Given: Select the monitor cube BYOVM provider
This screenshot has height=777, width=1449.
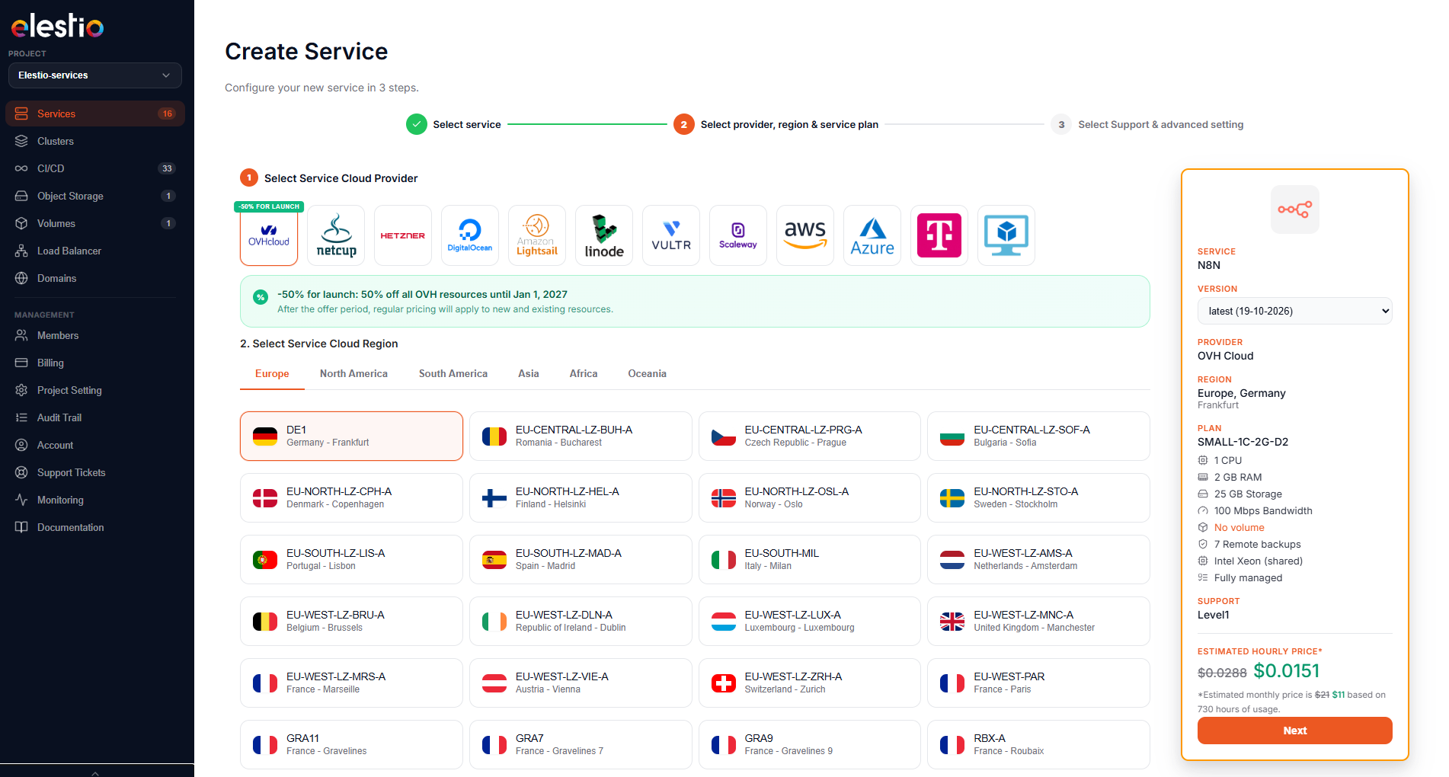Looking at the screenshot, I should click(1006, 235).
